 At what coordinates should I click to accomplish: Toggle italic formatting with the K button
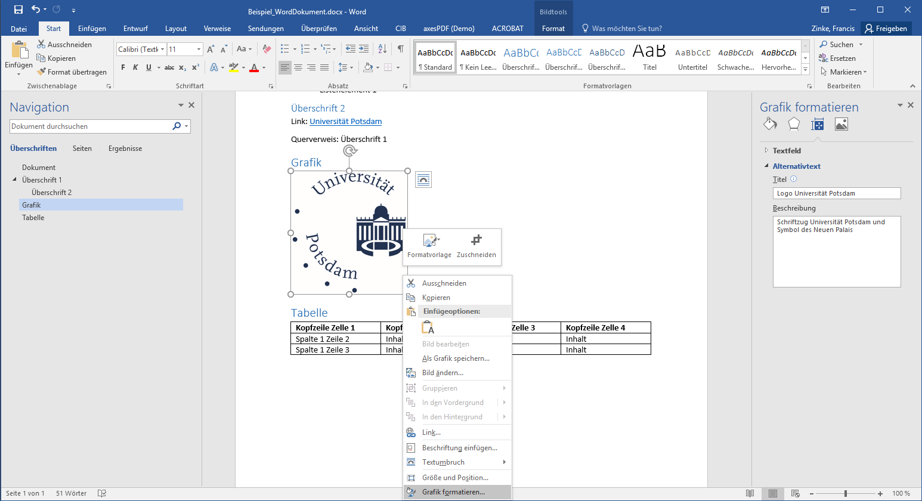tap(135, 67)
